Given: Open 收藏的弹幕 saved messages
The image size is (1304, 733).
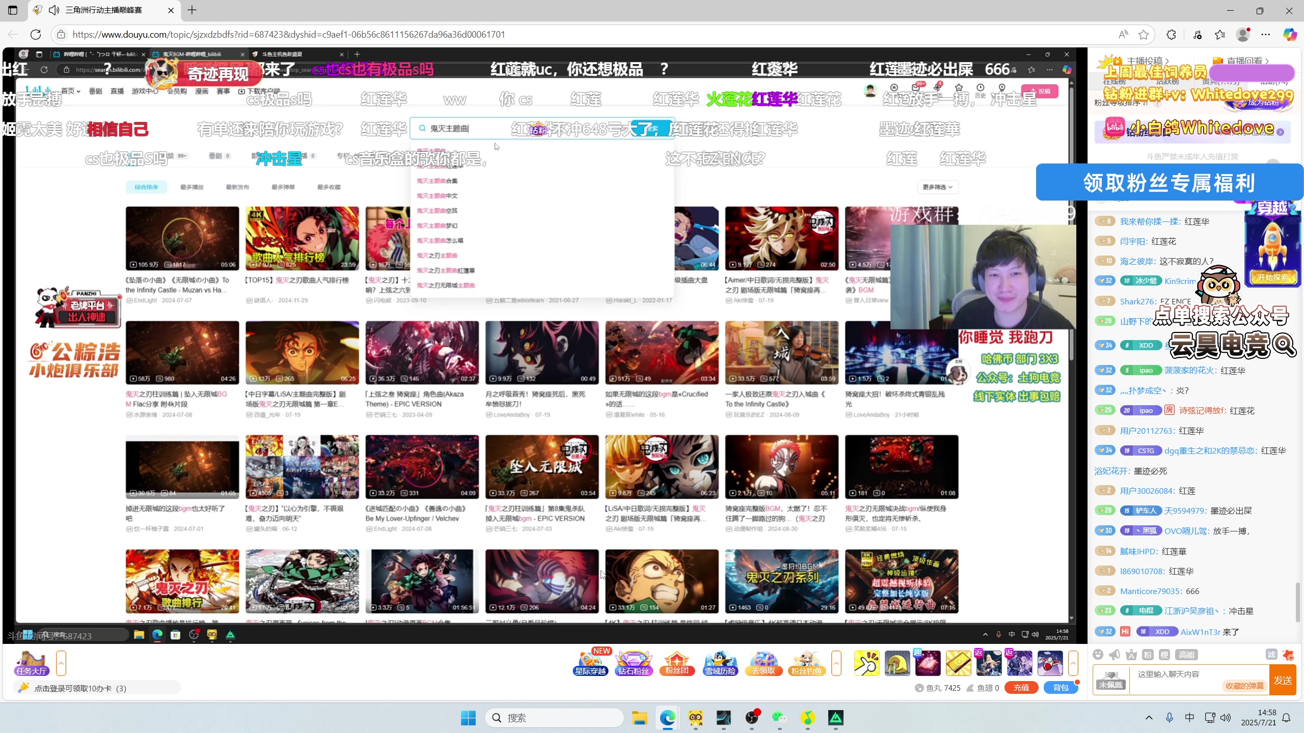Looking at the screenshot, I should (1244, 686).
